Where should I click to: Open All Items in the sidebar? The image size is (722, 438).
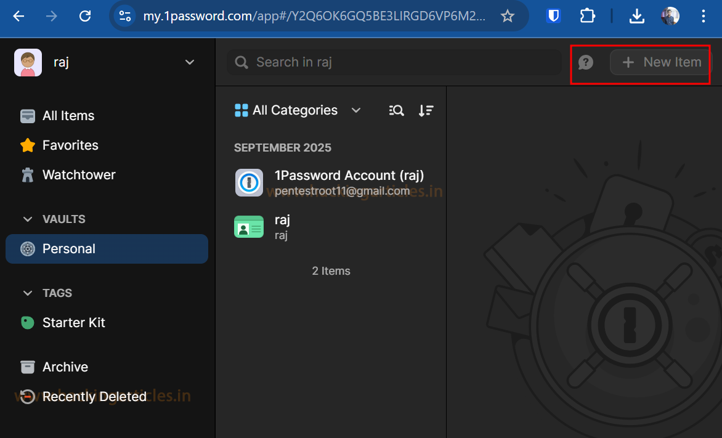tap(107, 116)
